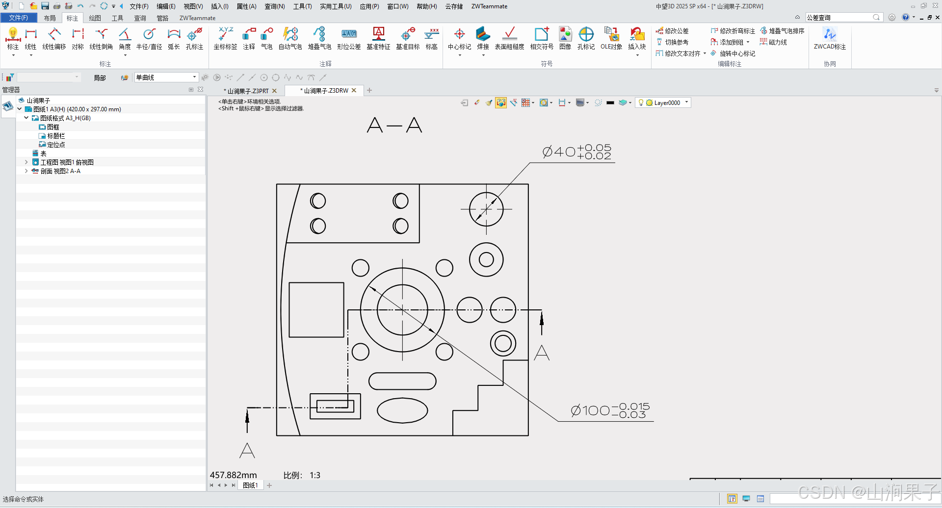Open the 修改文本对齐 dropdown
This screenshot has width=942, height=508.
coord(705,53)
